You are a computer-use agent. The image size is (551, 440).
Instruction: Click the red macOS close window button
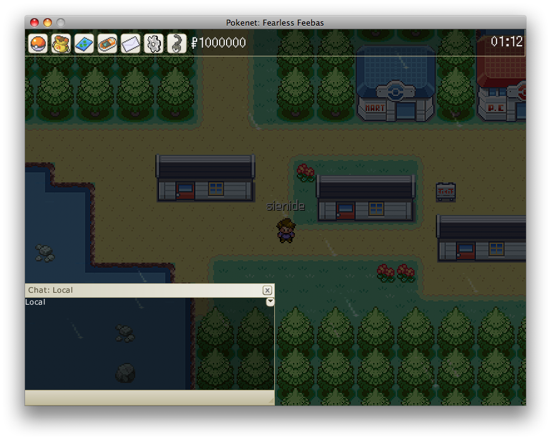point(34,23)
